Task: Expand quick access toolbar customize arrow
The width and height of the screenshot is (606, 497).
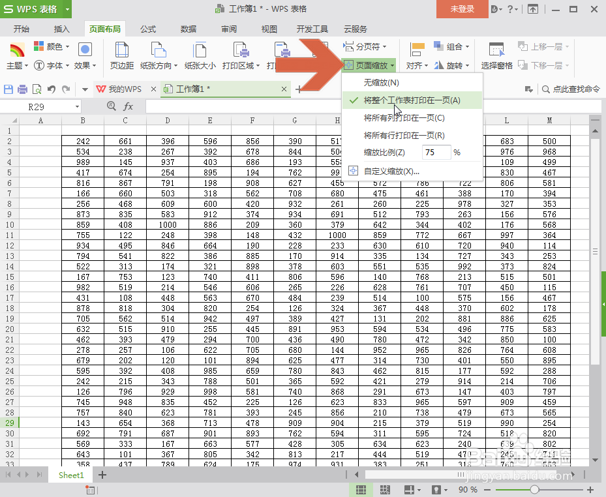Action: 85,89
